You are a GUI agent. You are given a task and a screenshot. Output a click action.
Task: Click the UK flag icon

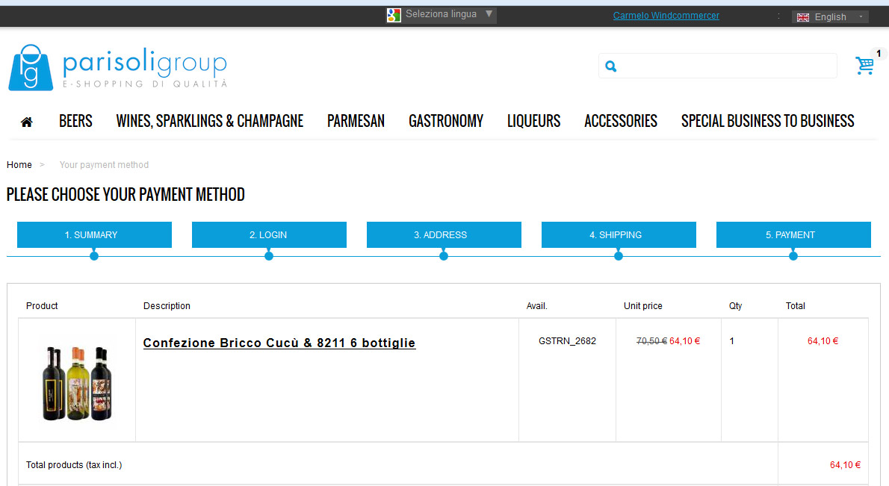(x=803, y=17)
